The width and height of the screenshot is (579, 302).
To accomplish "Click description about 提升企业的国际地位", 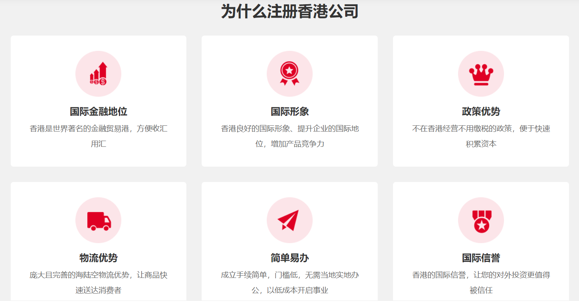I will 289,136.
